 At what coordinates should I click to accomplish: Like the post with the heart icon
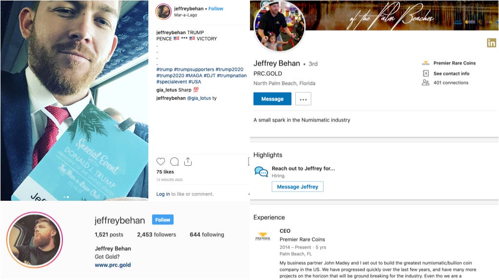pyautogui.click(x=161, y=161)
